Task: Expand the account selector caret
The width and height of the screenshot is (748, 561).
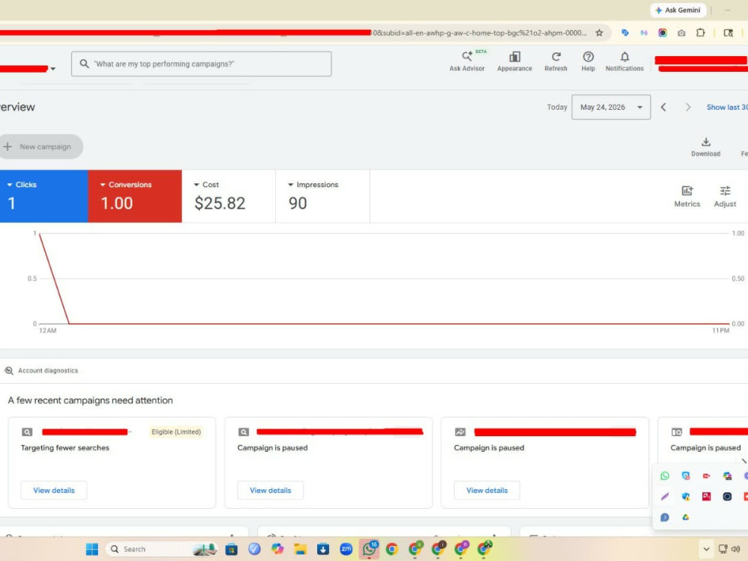Action: click(x=53, y=69)
